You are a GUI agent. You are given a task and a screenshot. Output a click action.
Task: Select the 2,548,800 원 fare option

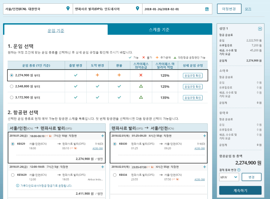(x=11, y=87)
